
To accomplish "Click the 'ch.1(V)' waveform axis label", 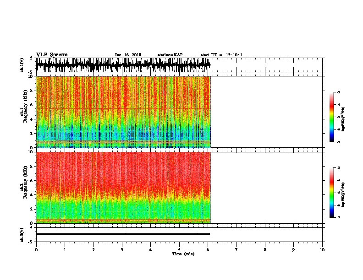I will [22, 65].
